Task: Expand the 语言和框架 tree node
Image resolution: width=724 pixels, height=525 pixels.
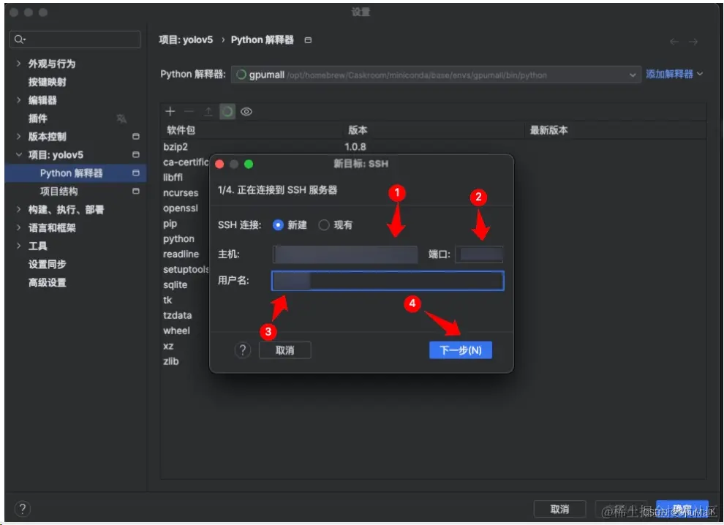Action: tap(18, 227)
